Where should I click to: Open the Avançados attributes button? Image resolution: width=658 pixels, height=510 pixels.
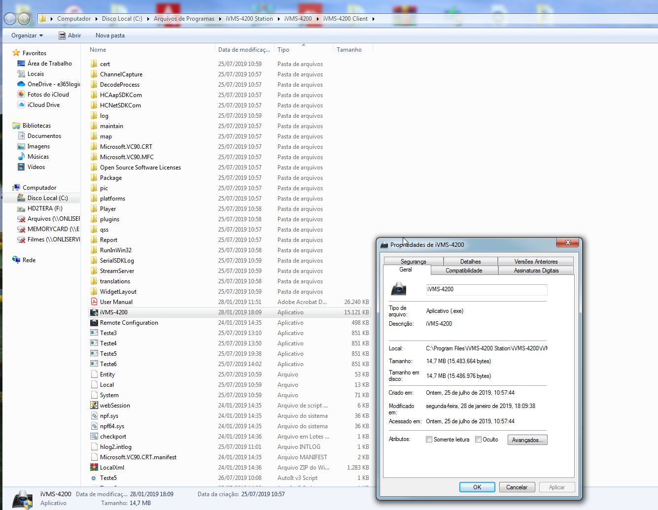click(x=527, y=440)
